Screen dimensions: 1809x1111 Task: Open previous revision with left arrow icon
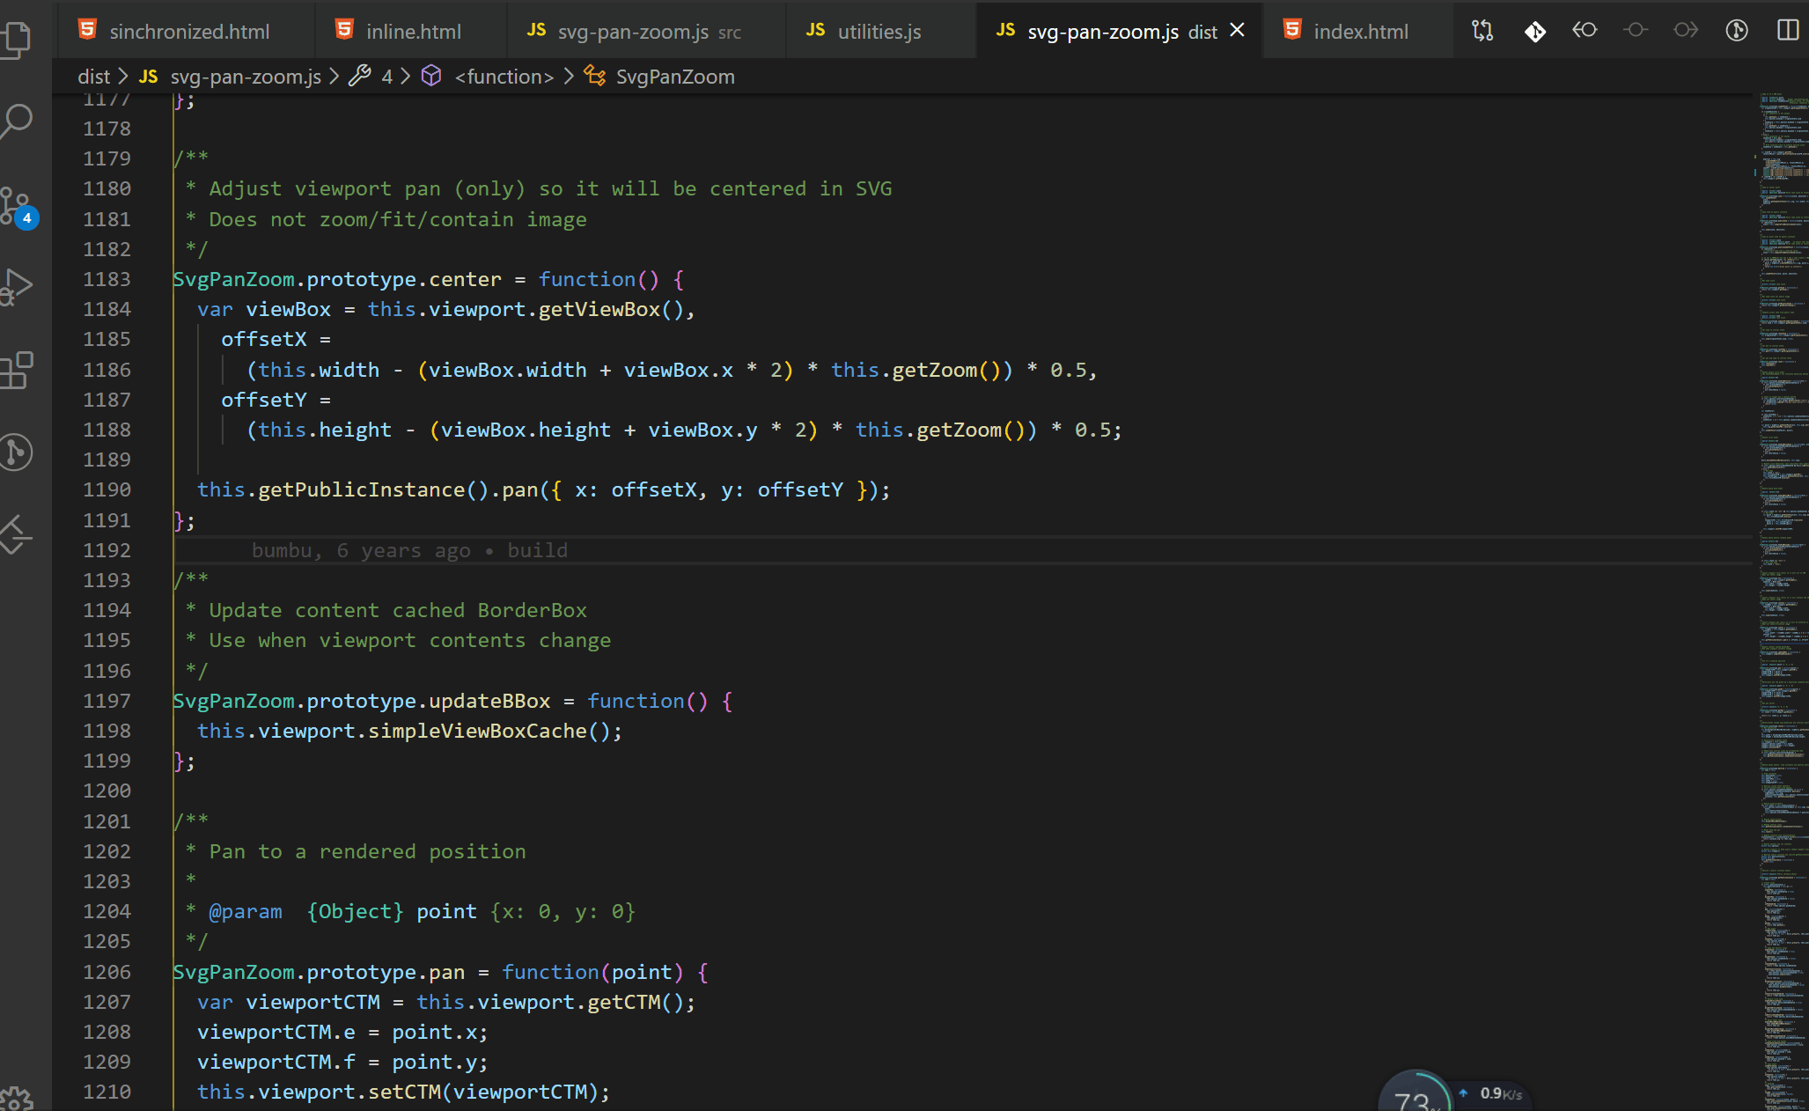coord(1585,31)
